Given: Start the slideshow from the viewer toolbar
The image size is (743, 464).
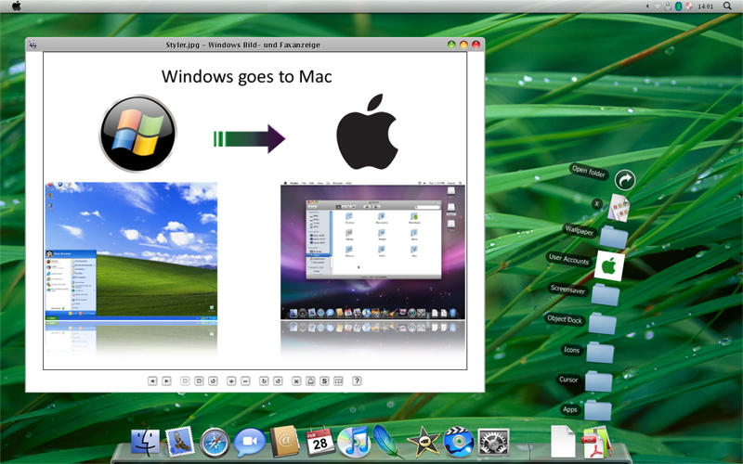Looking at the screenshot, I should tap(214, 380).
